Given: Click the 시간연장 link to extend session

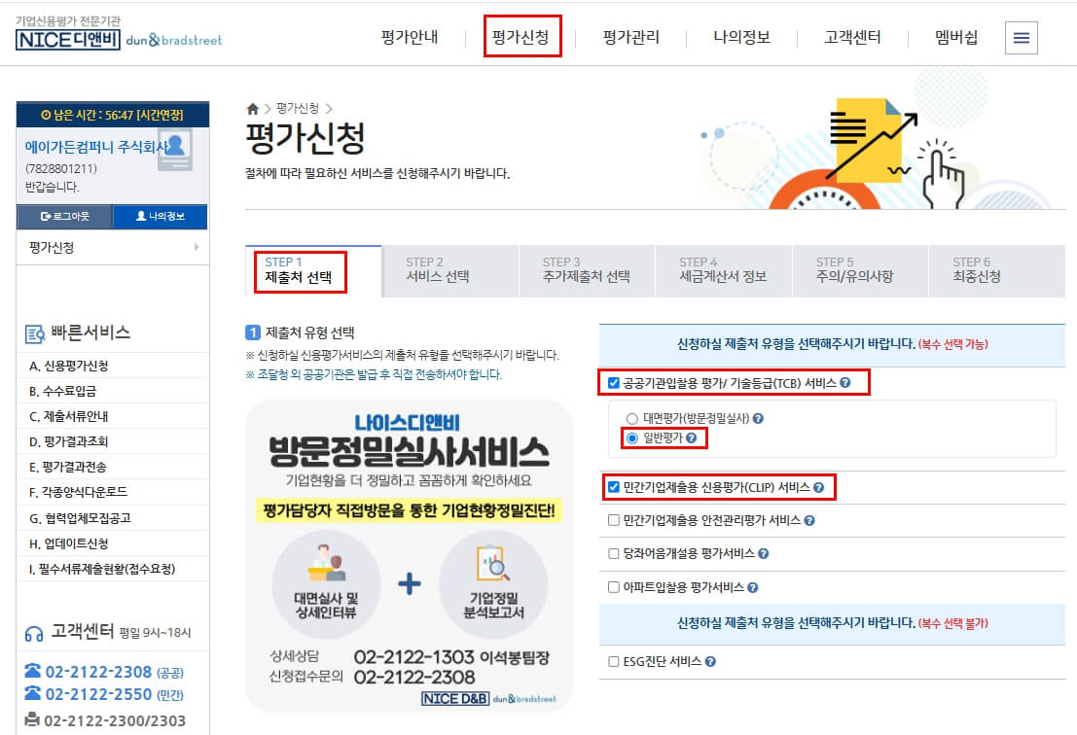Looking at the screenshot, I should click(163, 114).
